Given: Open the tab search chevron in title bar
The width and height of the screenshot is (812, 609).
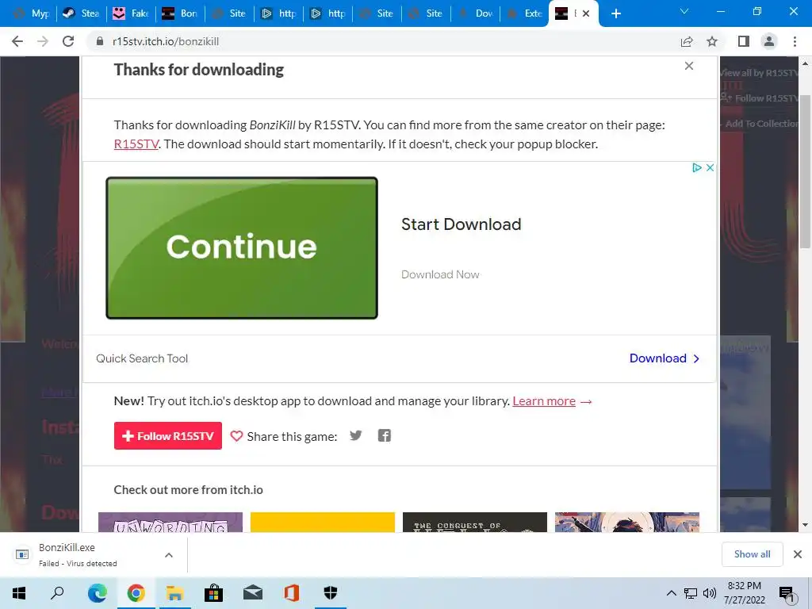Looking at the screenshot, I should click(684, 11).
